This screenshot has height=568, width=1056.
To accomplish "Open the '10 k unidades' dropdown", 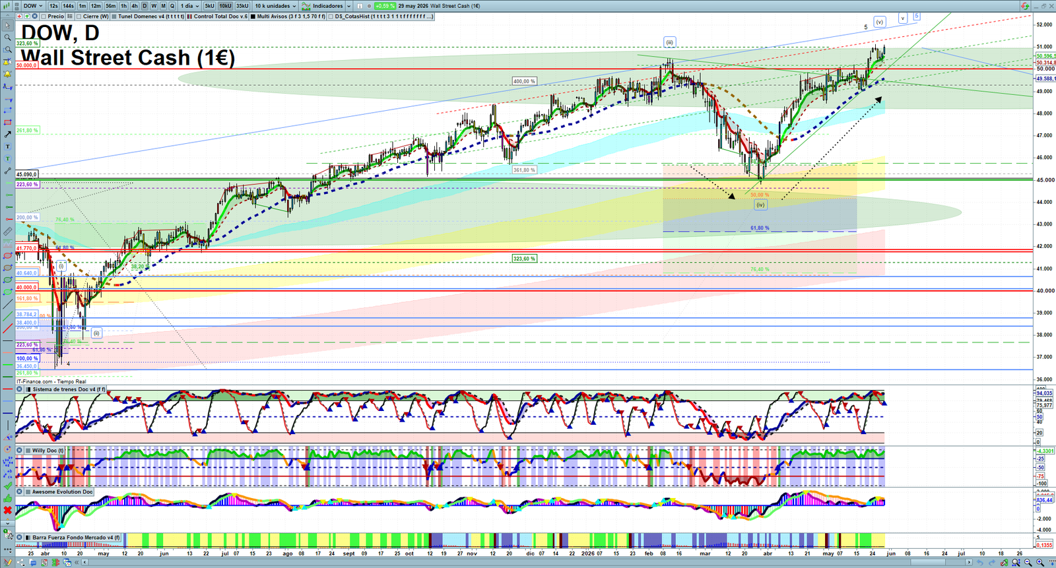I will [275, 6].
